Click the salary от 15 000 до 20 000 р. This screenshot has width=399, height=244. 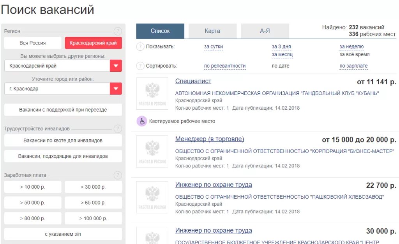[x=359, y=140]
